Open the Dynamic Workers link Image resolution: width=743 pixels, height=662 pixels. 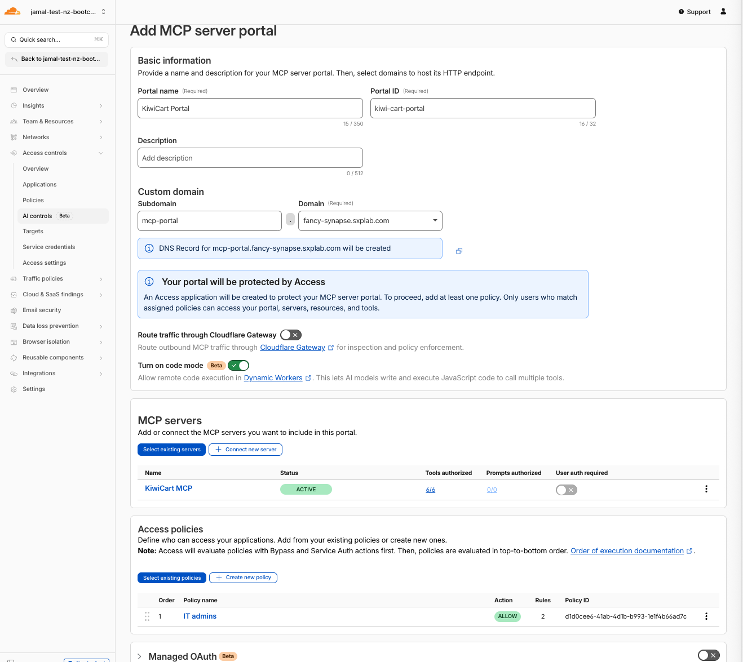(273, 378)
